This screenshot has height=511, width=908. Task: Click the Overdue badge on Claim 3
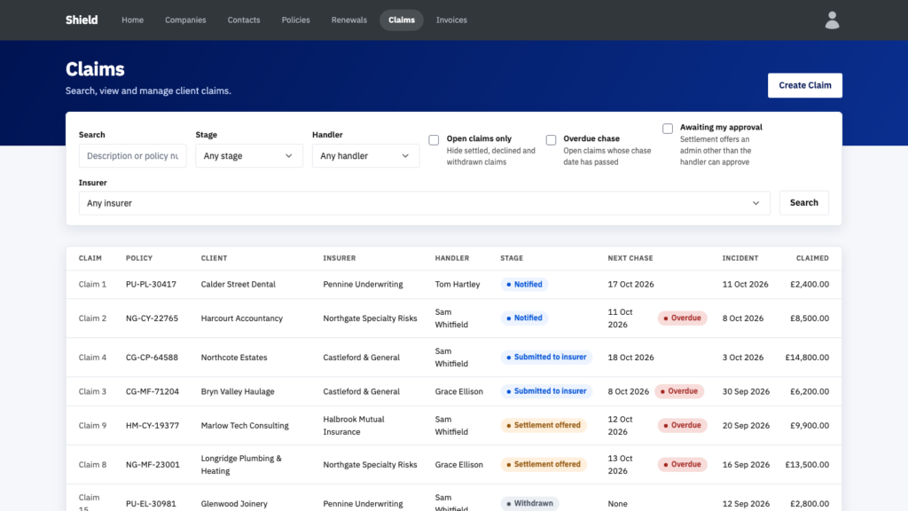click(x=679, y=391)
